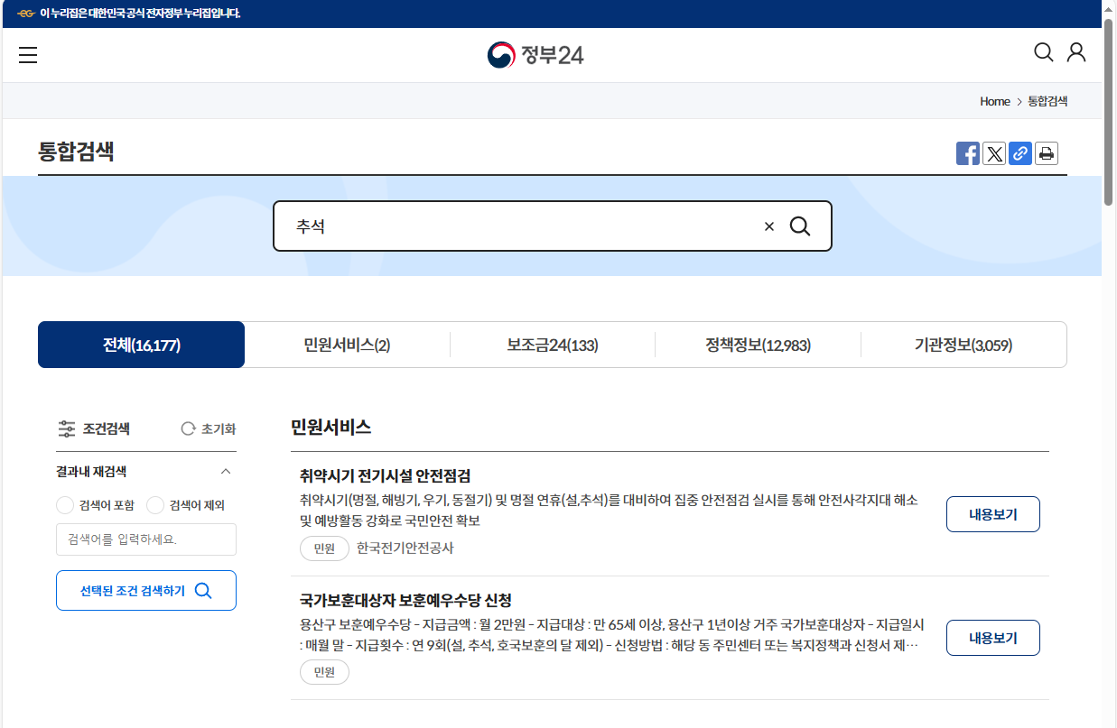Open the top-right search magnifier icon
This screenshot has height=728, width=1117.
pos(1043,52)
